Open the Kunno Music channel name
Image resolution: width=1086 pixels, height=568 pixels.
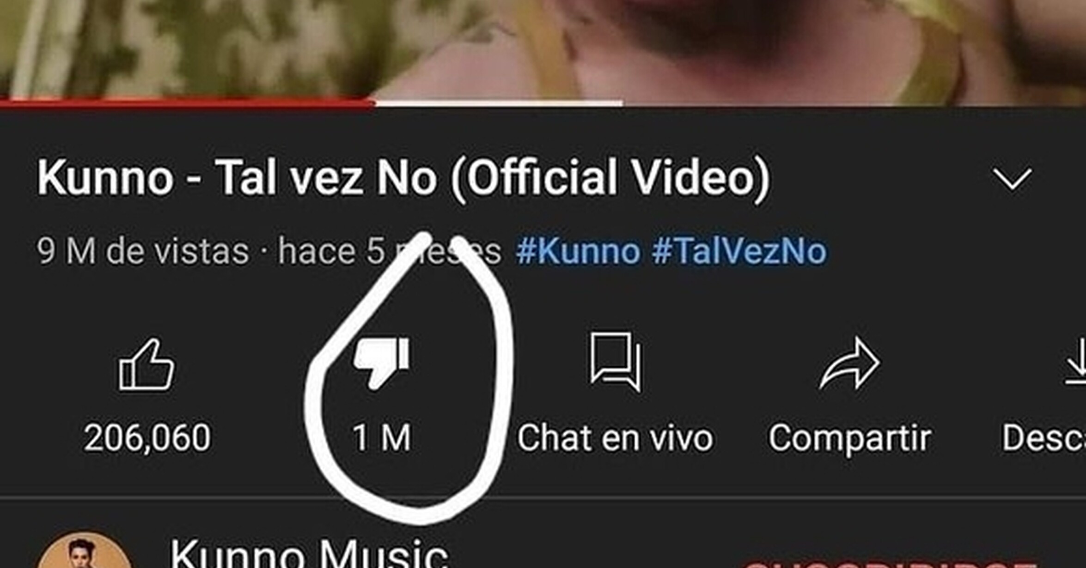[309, 553]
